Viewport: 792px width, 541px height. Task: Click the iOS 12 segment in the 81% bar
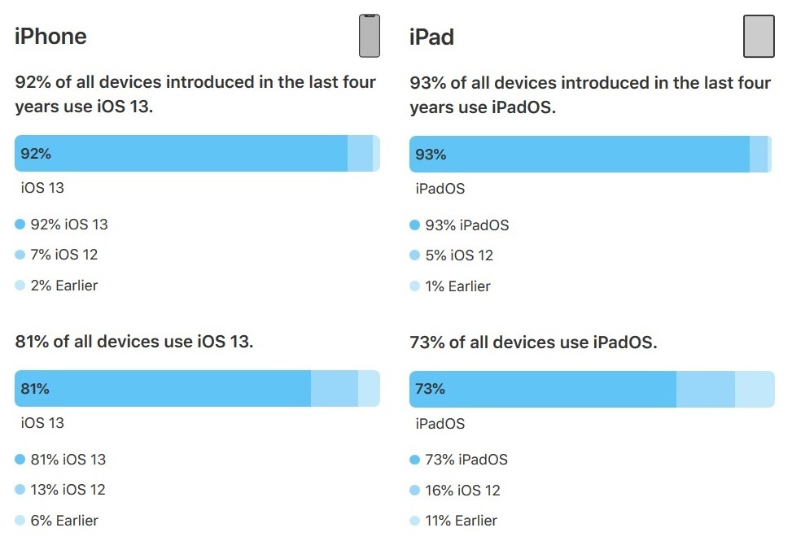pos(335,389)
